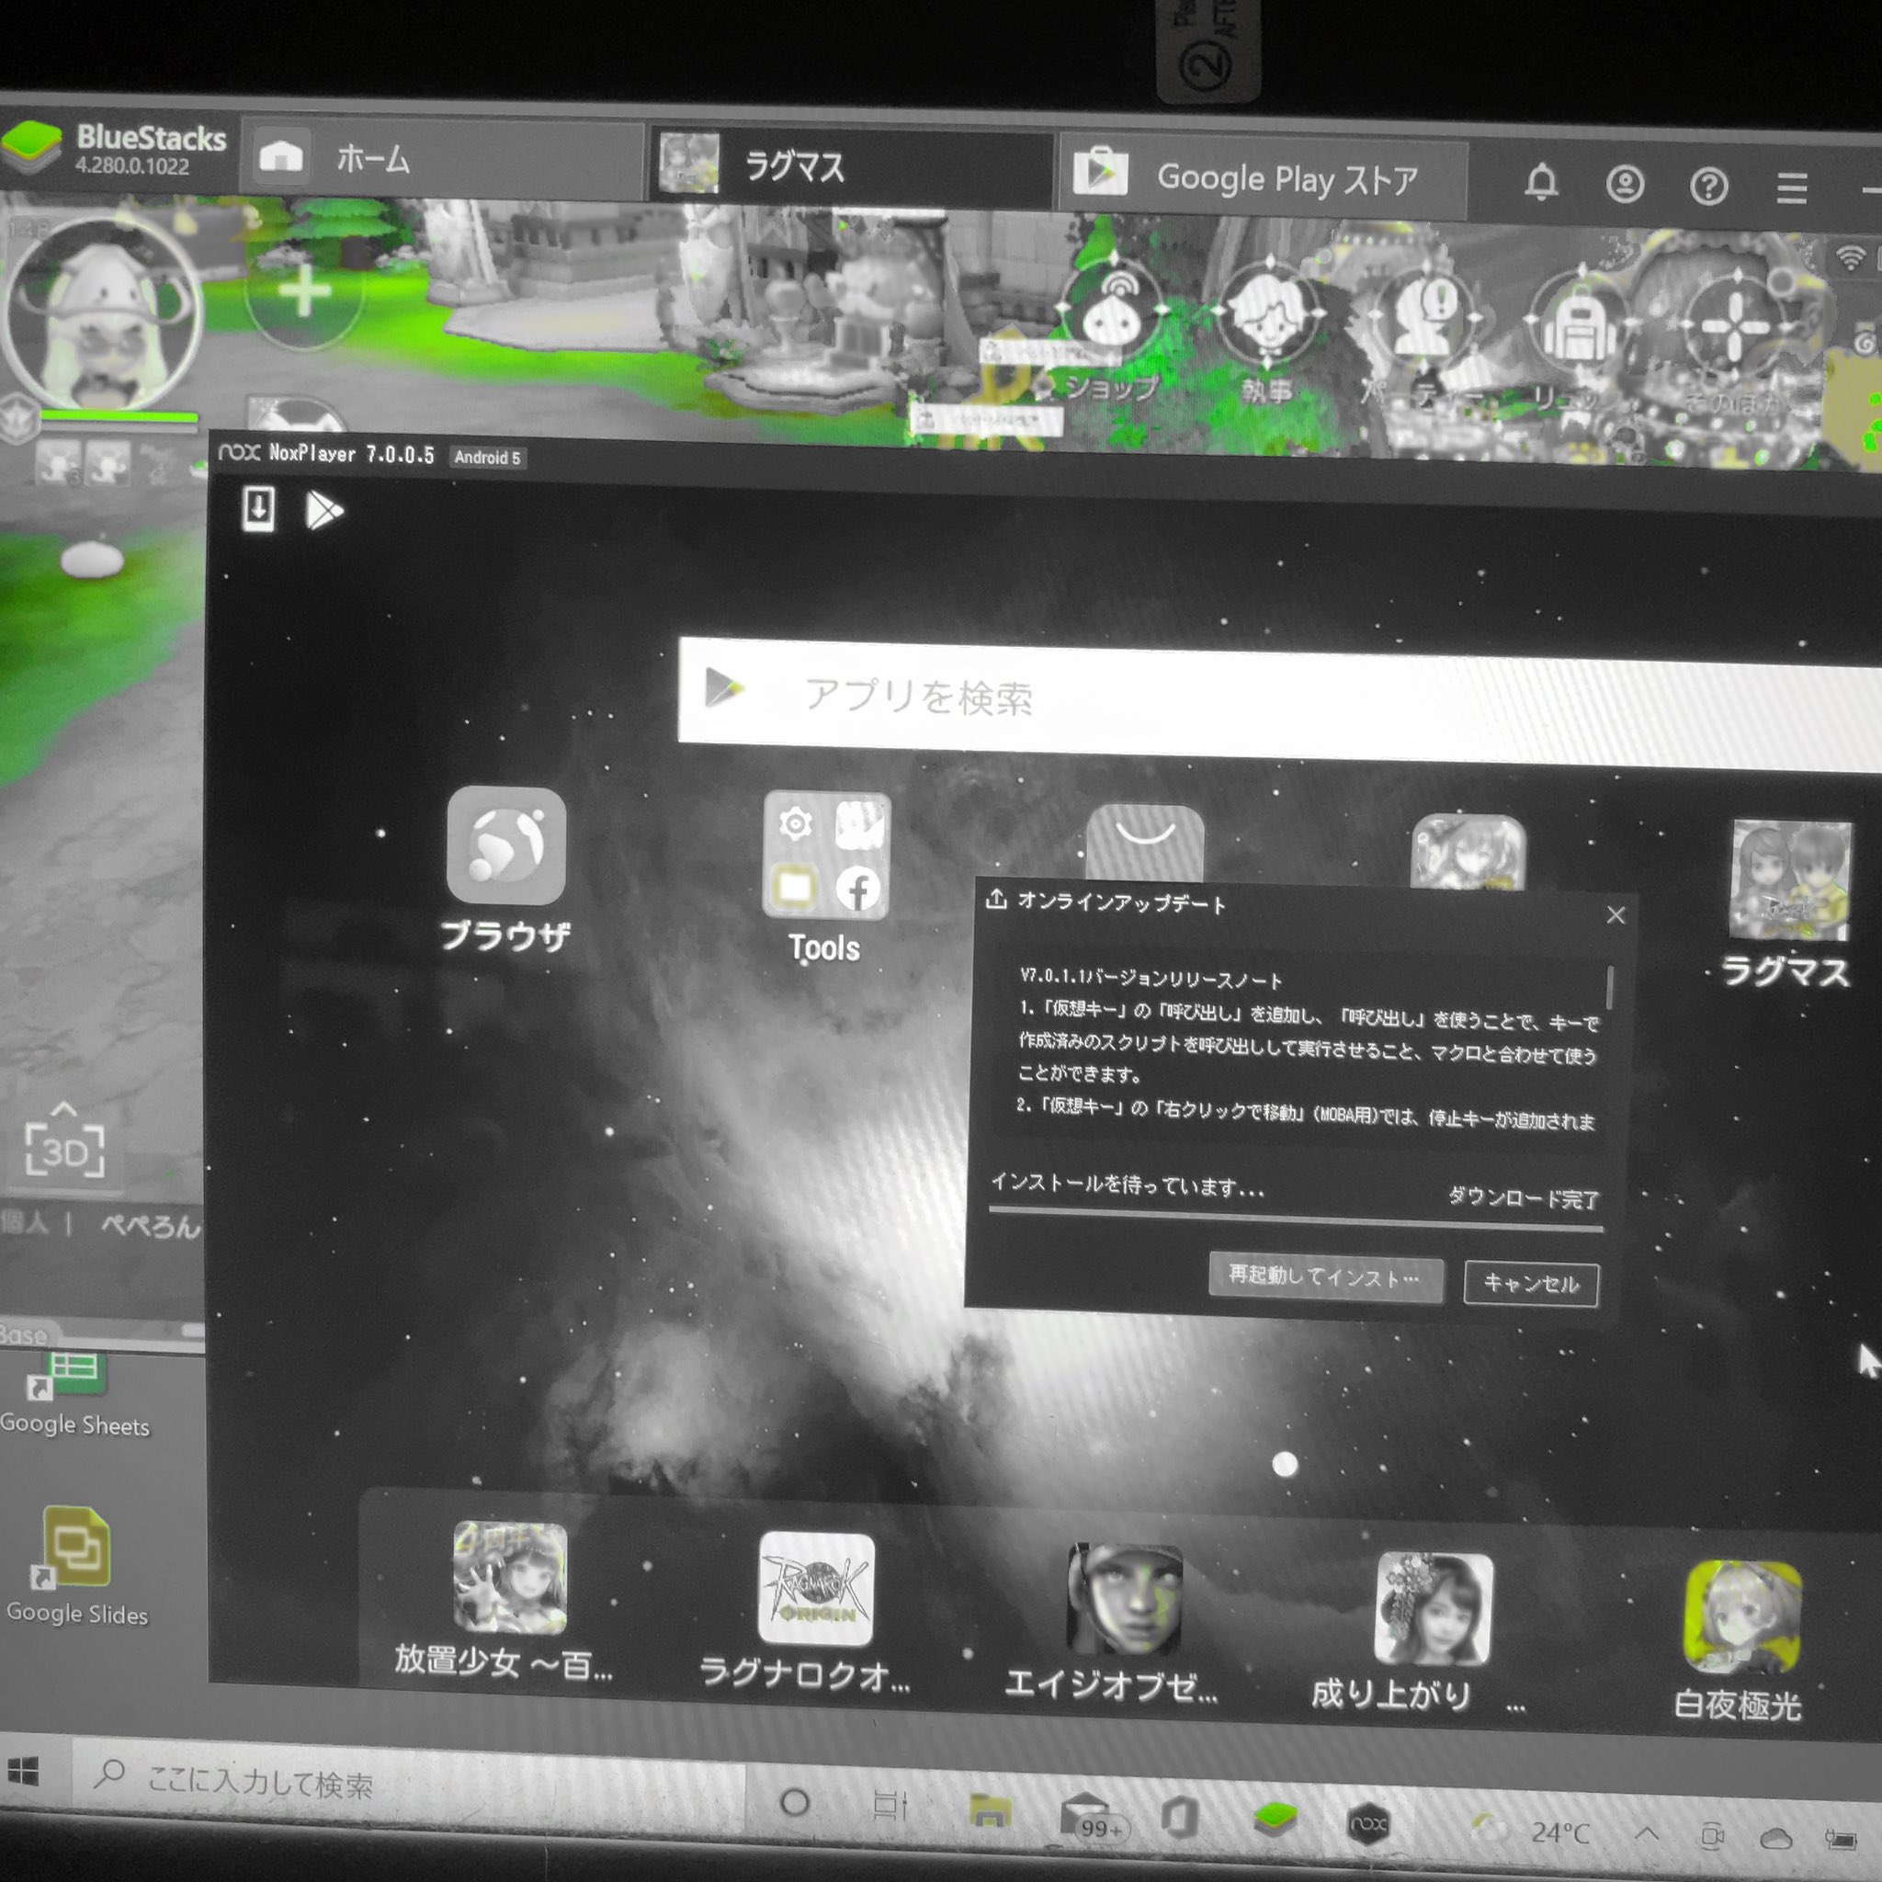Expand the system tray hidden icons chevron
This screenshot has height=1882, width=1882.
pyautogui.click(x=1646, y=1833)
